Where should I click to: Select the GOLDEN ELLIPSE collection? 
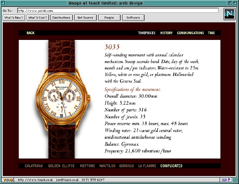click(61, 166)
